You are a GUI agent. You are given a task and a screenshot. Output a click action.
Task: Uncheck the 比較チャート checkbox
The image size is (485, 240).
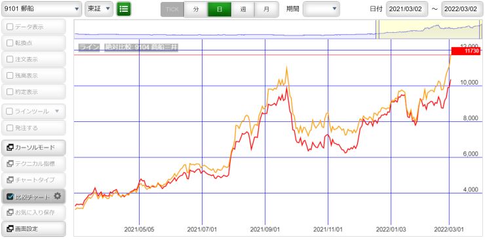click(10, 196)
